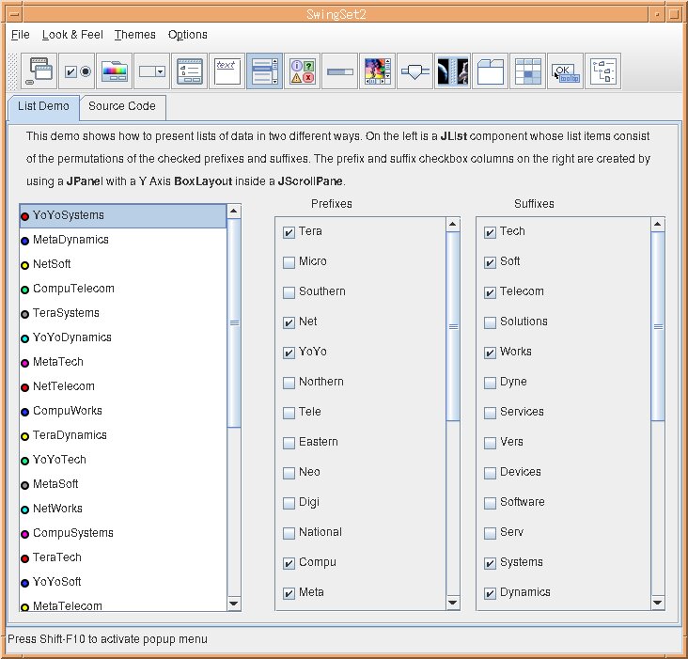This screenshot has height=659, width=688.
Task: Open the ProgressBar demo icon
Action: click(x=340, y=71)
